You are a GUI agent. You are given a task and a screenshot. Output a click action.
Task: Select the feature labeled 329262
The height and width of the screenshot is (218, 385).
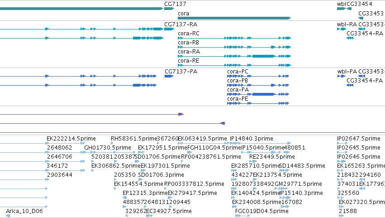pos(136,212)
